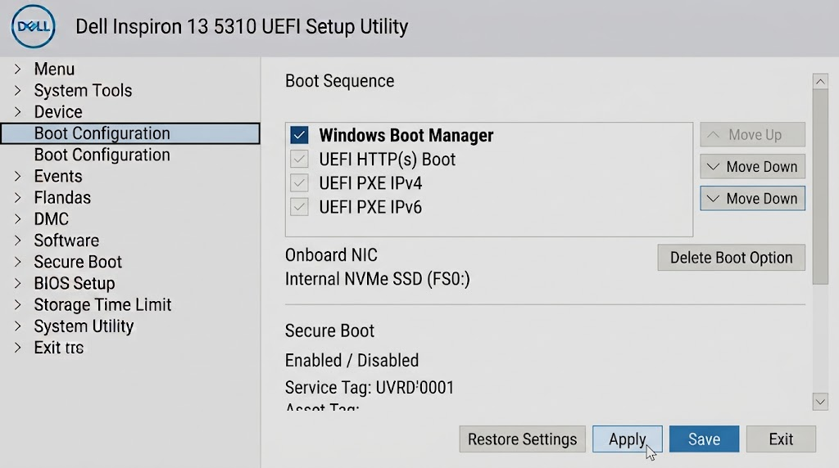The image size is (839, 468).
Task: Select the highlighted Boot Configuration item
Action: (x=130, y=133)
